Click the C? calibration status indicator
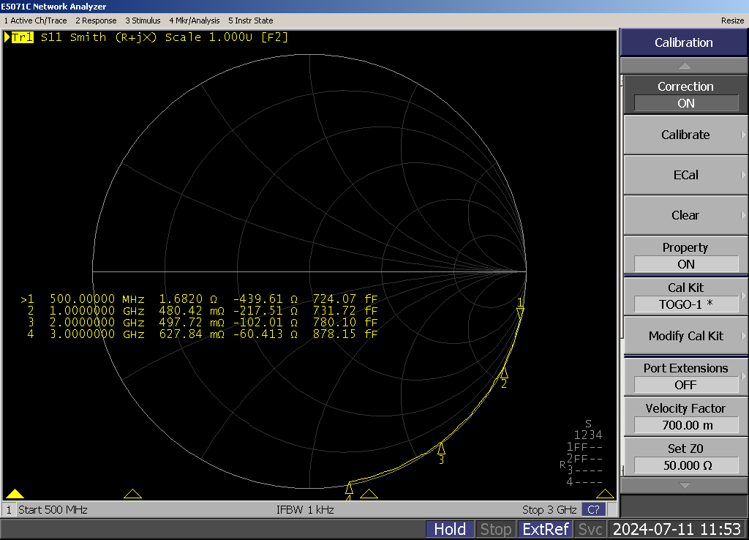The width and height of the screenshot is (749, 540). 592,509
